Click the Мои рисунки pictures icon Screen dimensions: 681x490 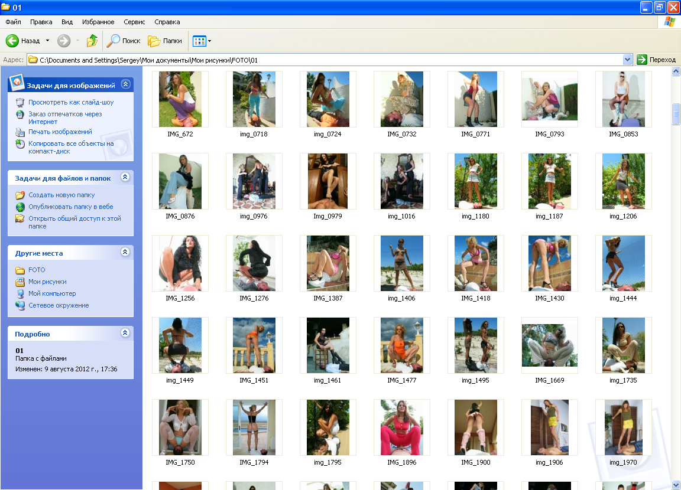point(20,282)
